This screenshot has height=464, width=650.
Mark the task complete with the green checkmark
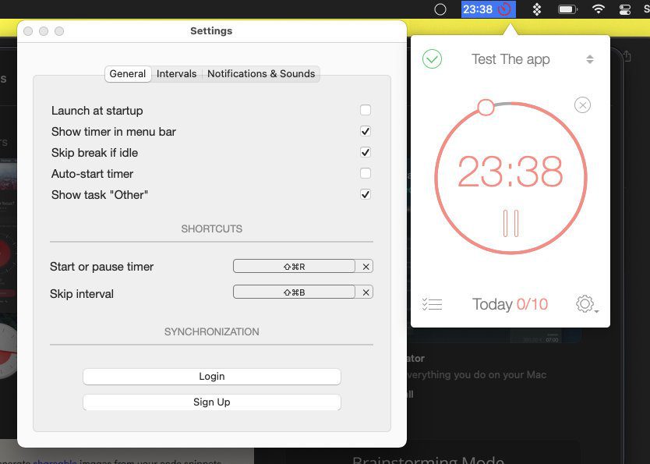[432, 59]
